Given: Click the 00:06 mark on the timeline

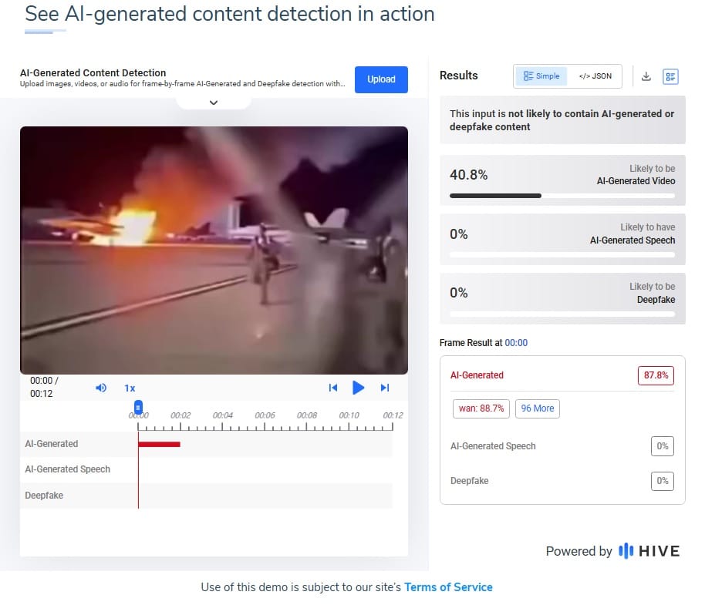Looking at the screenshot, I should (265, 415).
